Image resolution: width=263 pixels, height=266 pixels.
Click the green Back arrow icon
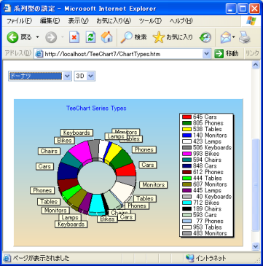(x=12, y=37)
